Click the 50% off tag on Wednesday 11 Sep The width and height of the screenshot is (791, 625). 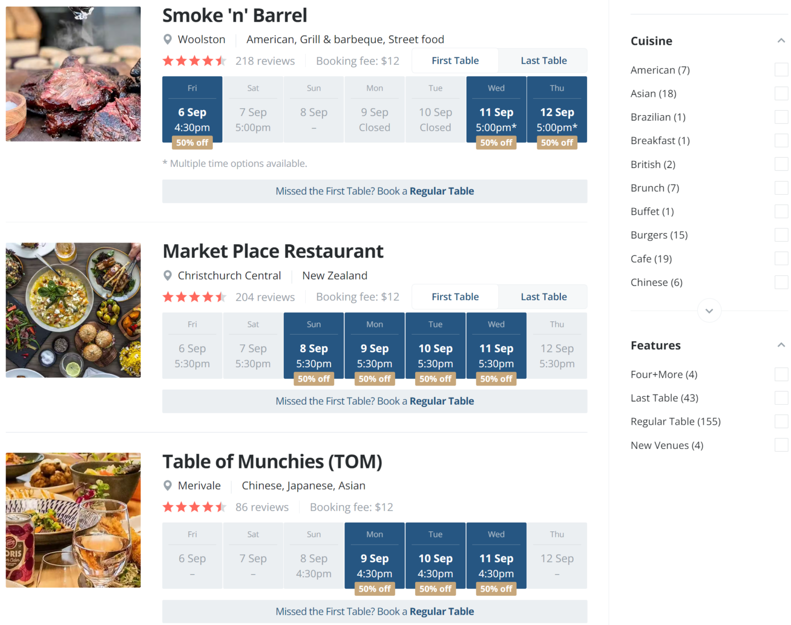496,143
